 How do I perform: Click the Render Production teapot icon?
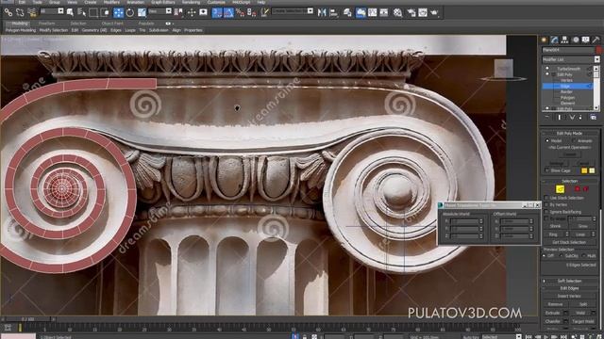click(434, 12)
